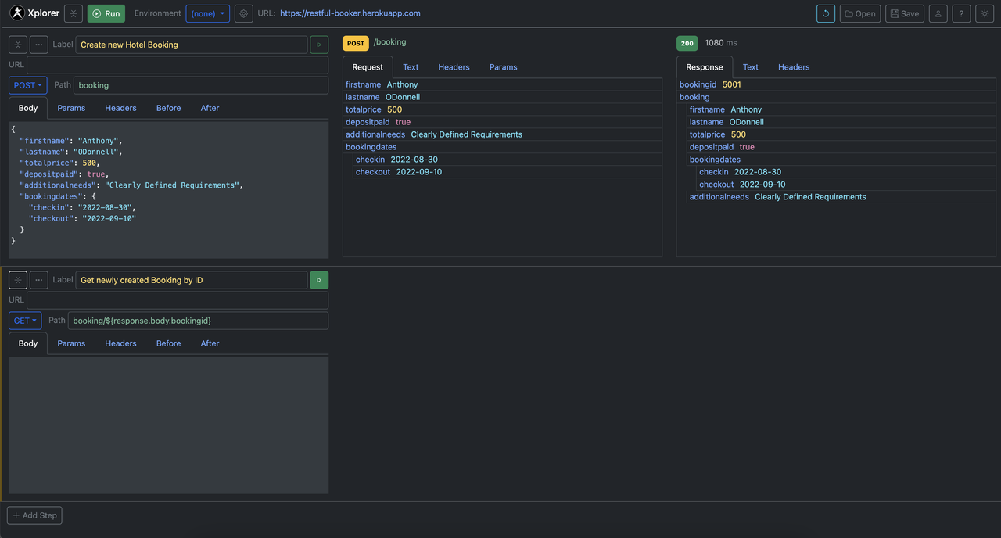This screenshot has height=538, width=1001.
Task: Select Headers tab of the POST step
Action: [x=120, y=108]
